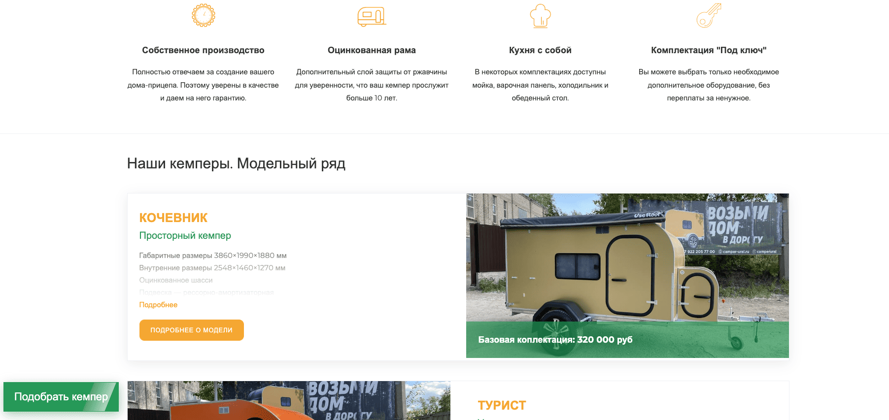Click the orange Турист camper photo
Image resolution: width=889 pixels, height=420 pixels.
coord(289,400)
